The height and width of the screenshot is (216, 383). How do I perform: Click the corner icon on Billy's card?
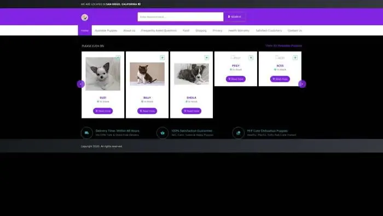[162, 58]
